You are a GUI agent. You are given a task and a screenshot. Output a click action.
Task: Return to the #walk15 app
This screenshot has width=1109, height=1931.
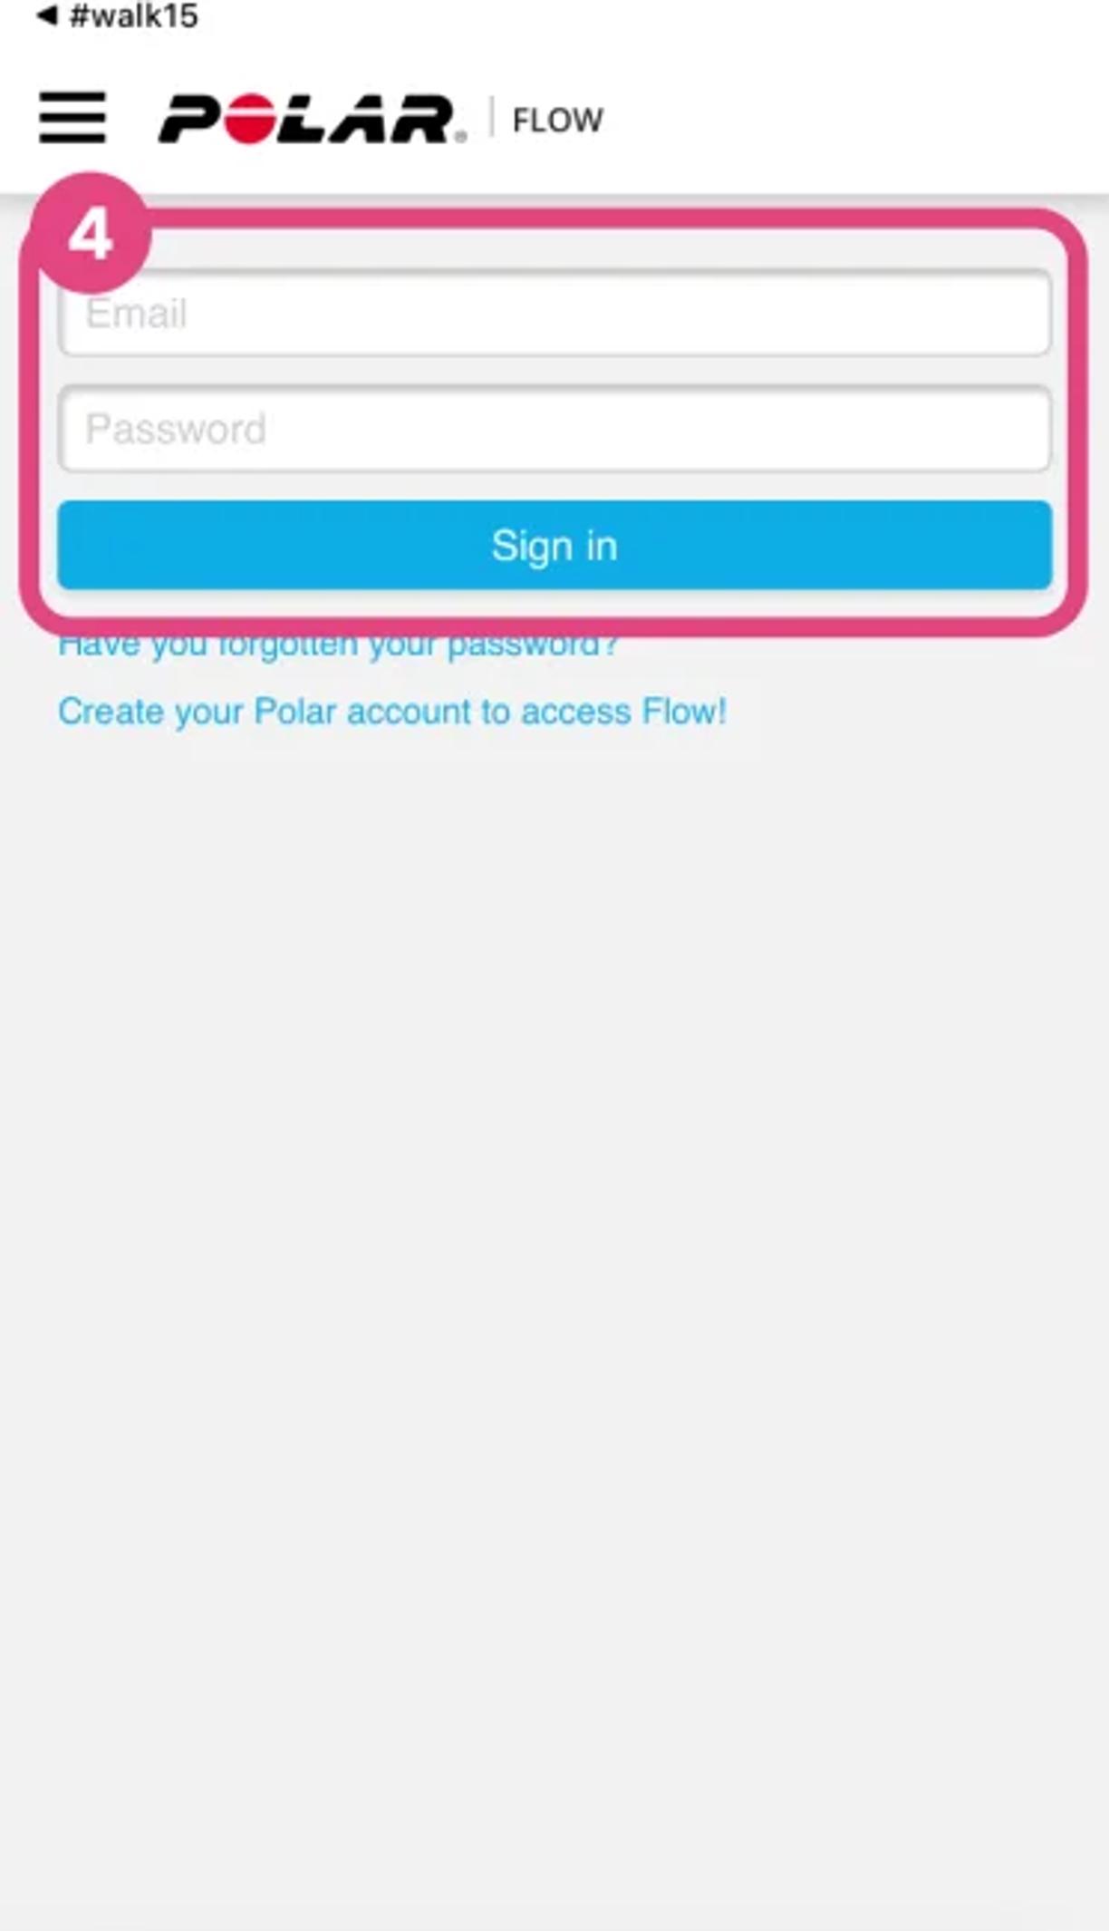pos(117,15)
